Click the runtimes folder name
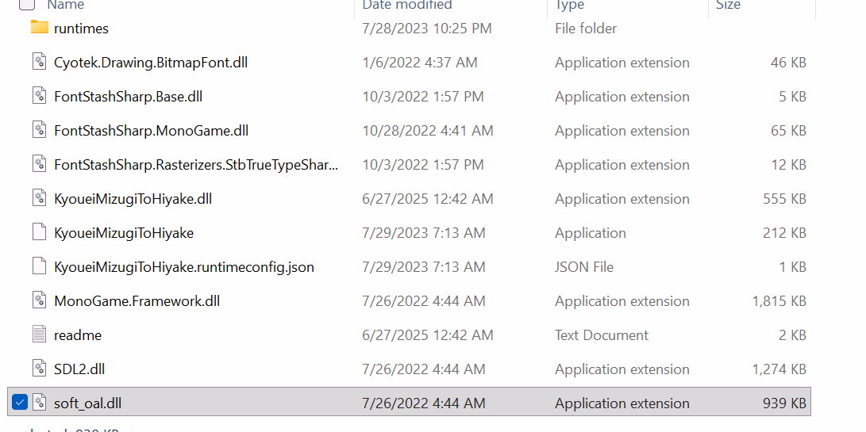Viewport: 866px width, 432px height. tap(81, 28)
